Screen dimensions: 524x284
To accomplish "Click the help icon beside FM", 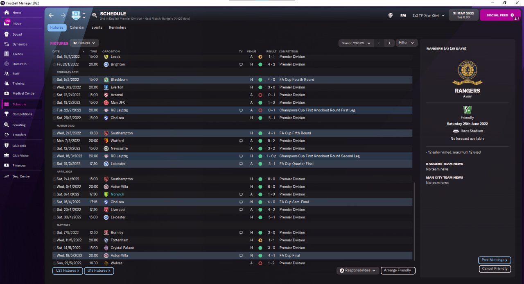I will tap(391, 16).
